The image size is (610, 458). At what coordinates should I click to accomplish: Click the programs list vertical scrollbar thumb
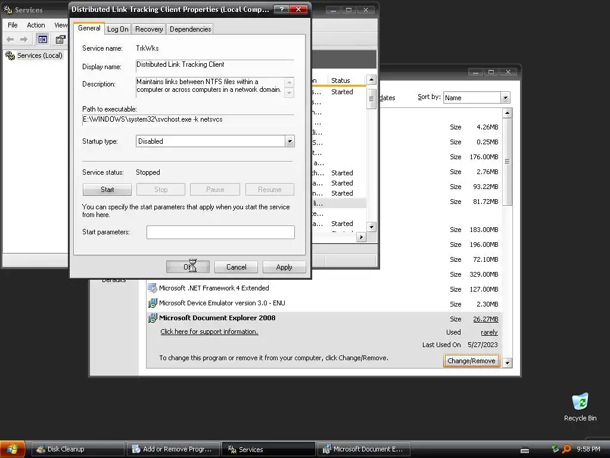coord(507,162)
